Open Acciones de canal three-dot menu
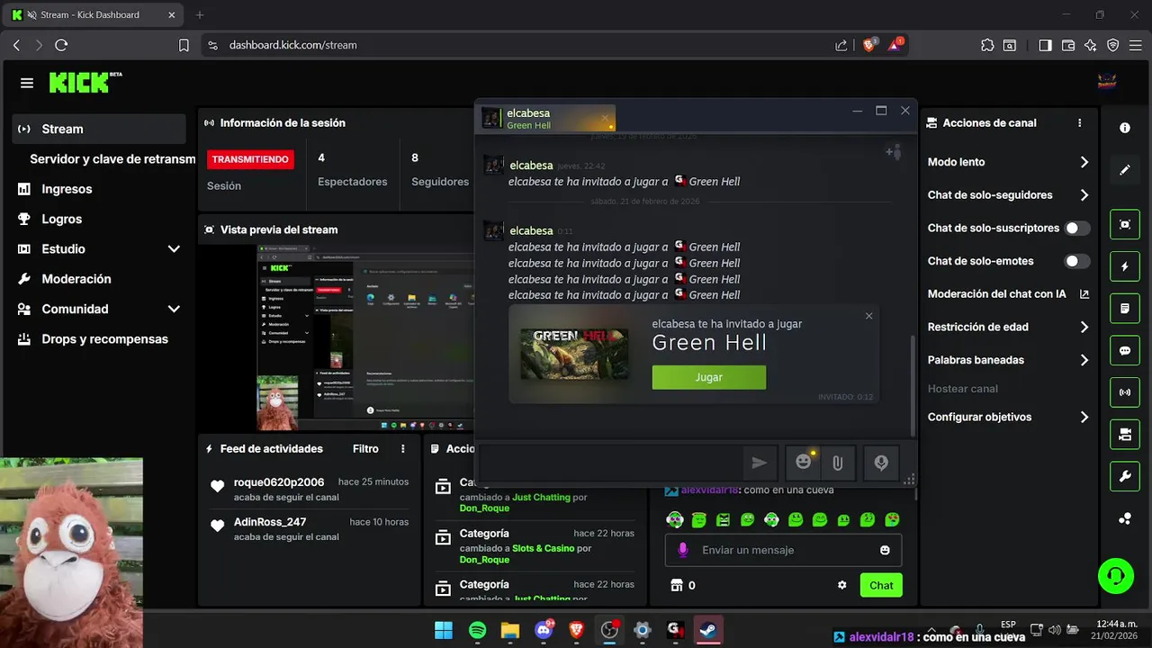This screenshot has height=648, width=1152. (1080, 123)
